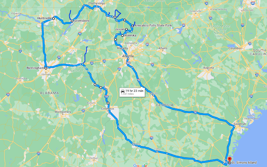Select the Augusta city label
Viewport: 267px width, 167px height.
209,68
